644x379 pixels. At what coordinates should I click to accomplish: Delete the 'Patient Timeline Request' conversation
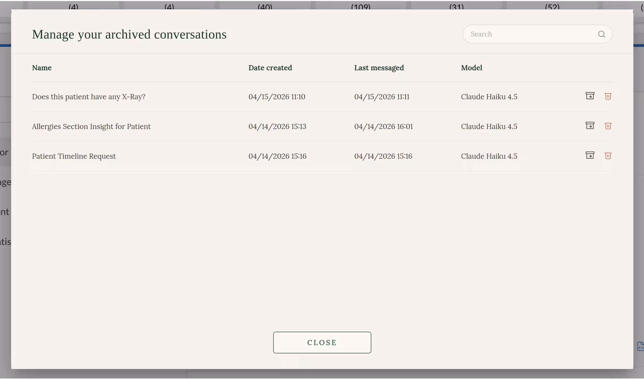pyautogui.click(x=608, y=156)
